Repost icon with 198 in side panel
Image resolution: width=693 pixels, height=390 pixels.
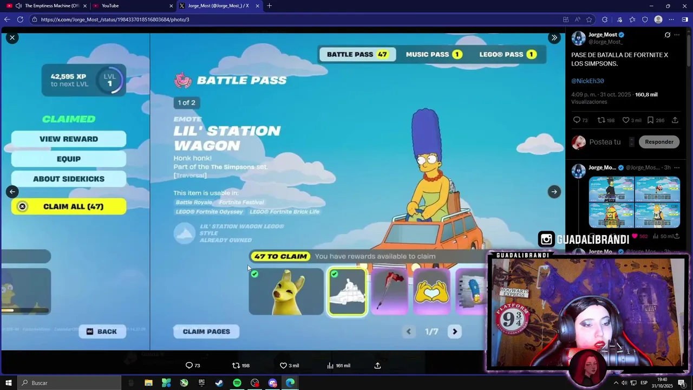click(x=601, y=120)
